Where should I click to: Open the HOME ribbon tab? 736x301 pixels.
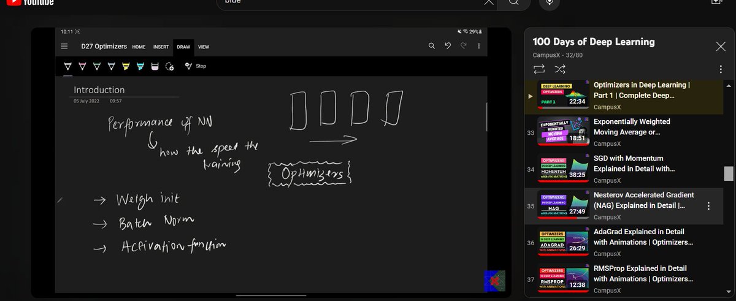point(139,47)
